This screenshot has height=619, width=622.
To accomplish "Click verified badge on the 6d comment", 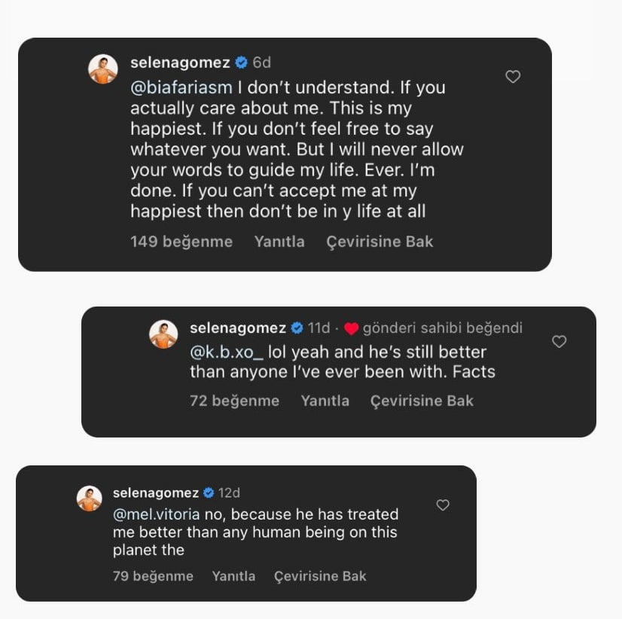I will point(241,63).
